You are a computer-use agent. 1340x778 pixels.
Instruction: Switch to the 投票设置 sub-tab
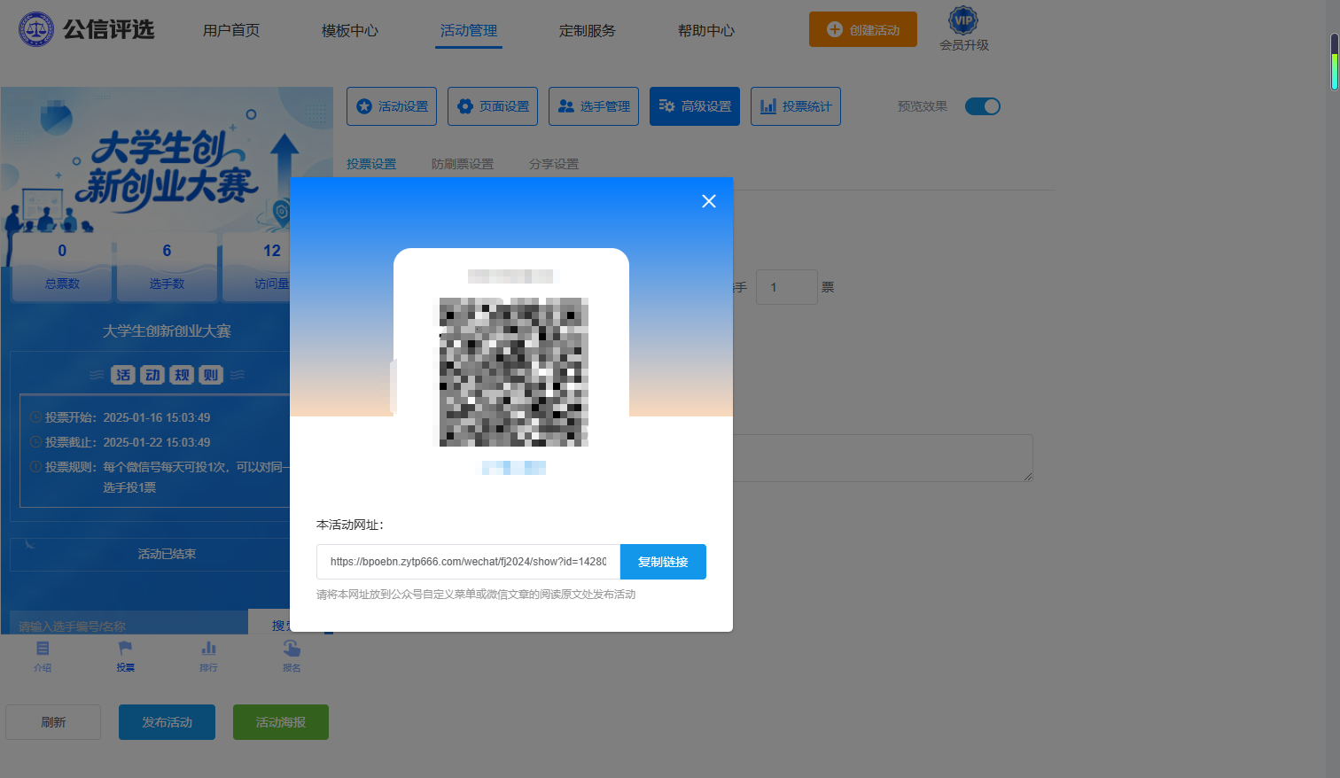pos(371,164)
